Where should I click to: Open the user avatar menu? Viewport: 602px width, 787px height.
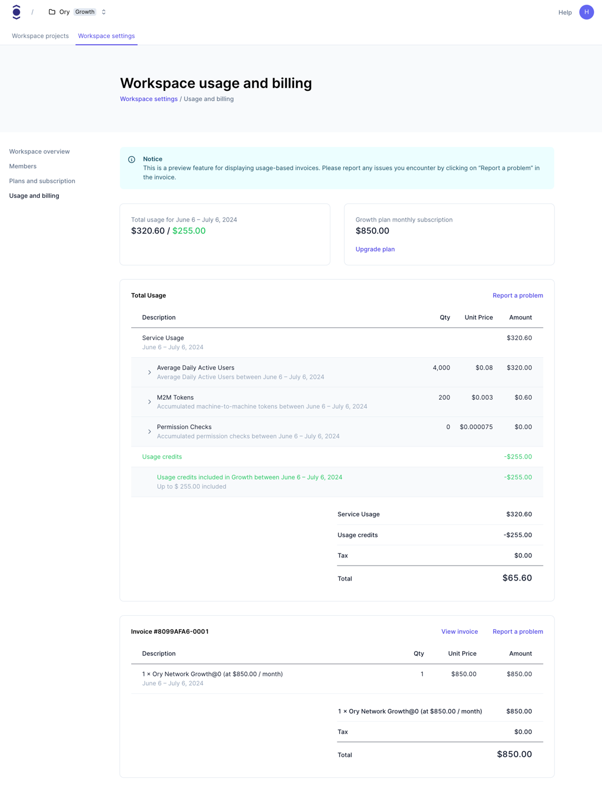(x=586, y=12)
